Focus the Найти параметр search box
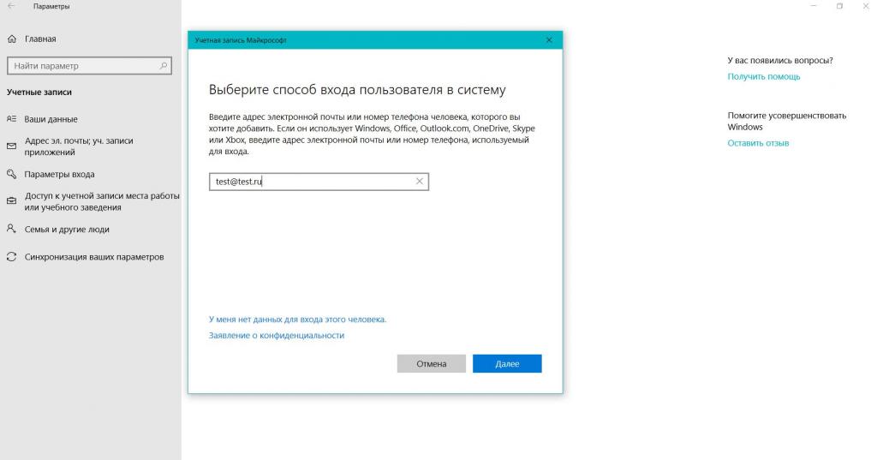 [89, 66]
